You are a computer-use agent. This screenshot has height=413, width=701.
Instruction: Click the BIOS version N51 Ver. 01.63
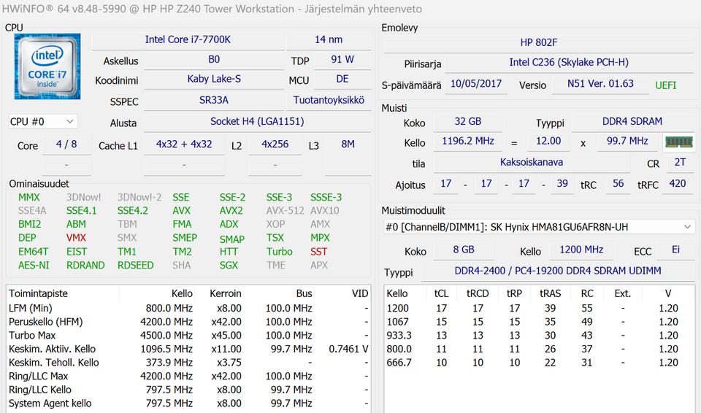click(x=600, y=84)
